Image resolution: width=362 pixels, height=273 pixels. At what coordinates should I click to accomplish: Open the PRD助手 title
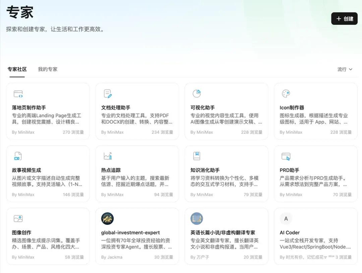pos(290,170)
